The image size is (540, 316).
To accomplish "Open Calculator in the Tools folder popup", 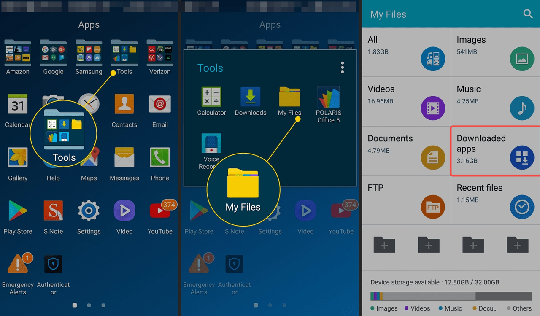I will 212,101.
